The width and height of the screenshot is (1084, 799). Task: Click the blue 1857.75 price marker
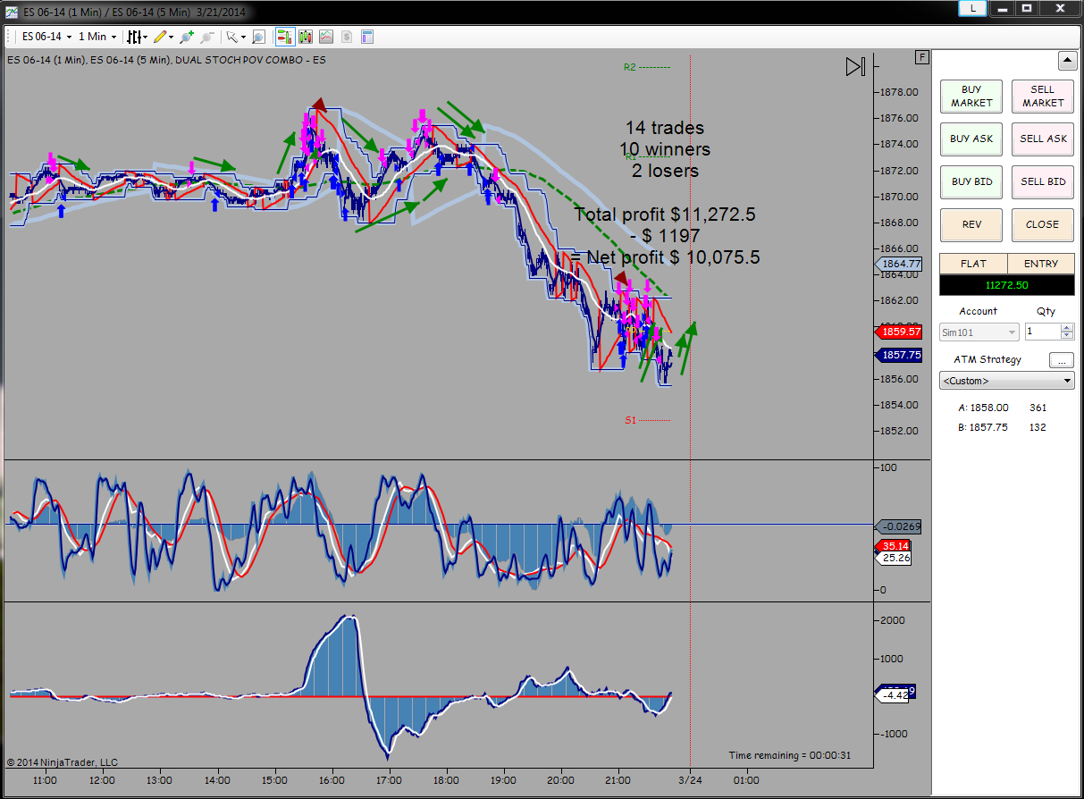click(x=899, y=355)
